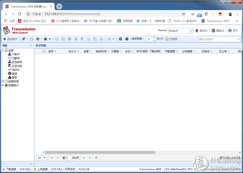The image size is (243, 173).
Task: Toggle the auto-refresh enabled checkbox
Action: pyautogui.click(x=167, y=39)
